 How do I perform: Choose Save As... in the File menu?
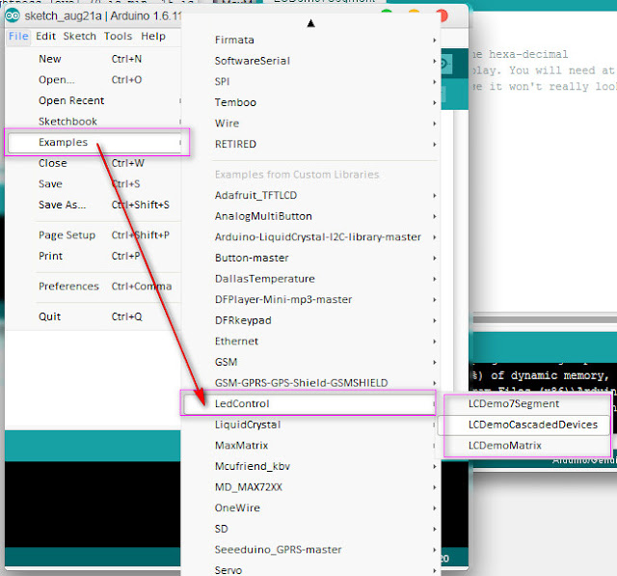click(x=94, y=205)
